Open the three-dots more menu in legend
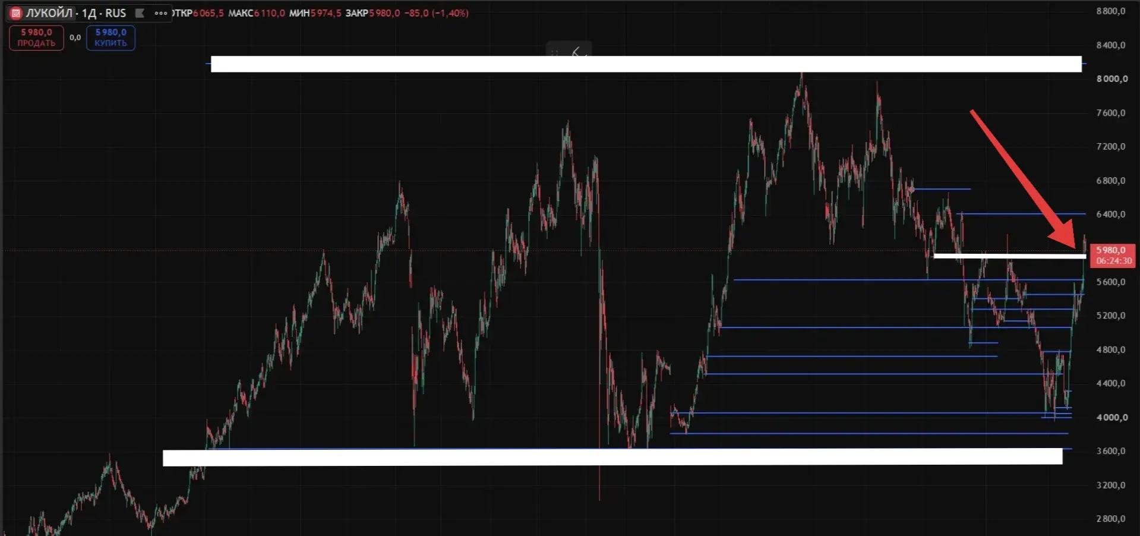1140x536 pixels. coord(160,13)
